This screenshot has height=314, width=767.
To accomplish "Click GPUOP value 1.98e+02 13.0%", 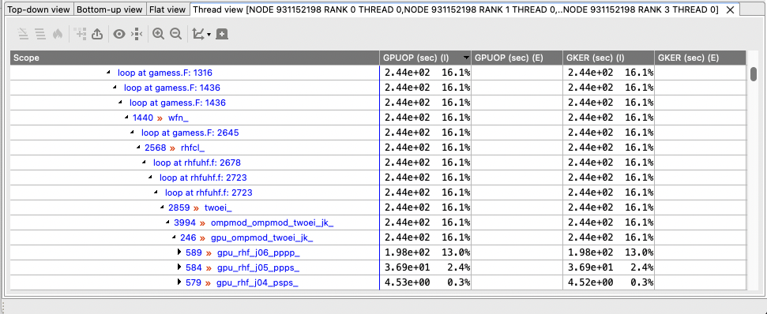I will click(x=427, y=253).
